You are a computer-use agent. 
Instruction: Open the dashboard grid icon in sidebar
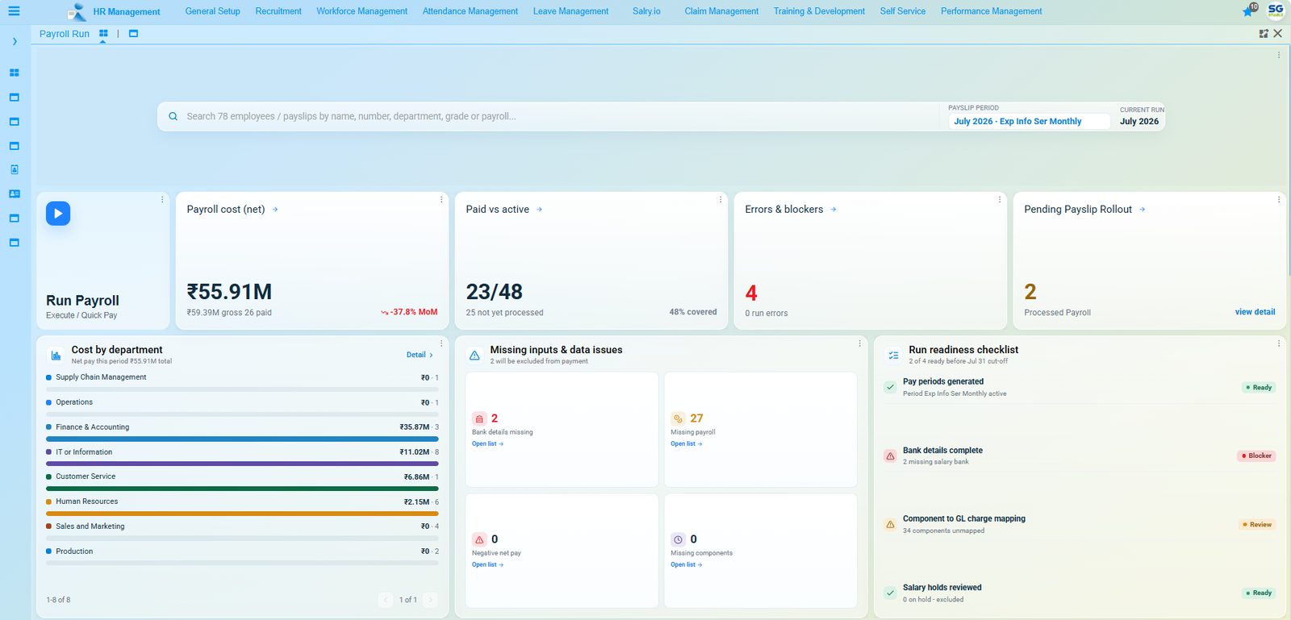pos(14,73)
